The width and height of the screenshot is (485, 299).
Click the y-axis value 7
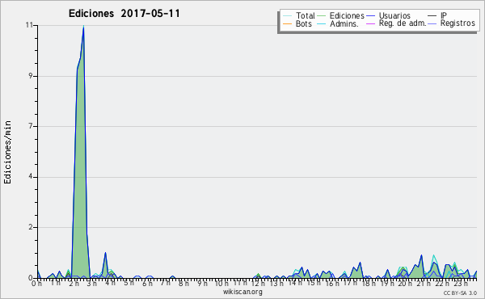pos(31,126)
